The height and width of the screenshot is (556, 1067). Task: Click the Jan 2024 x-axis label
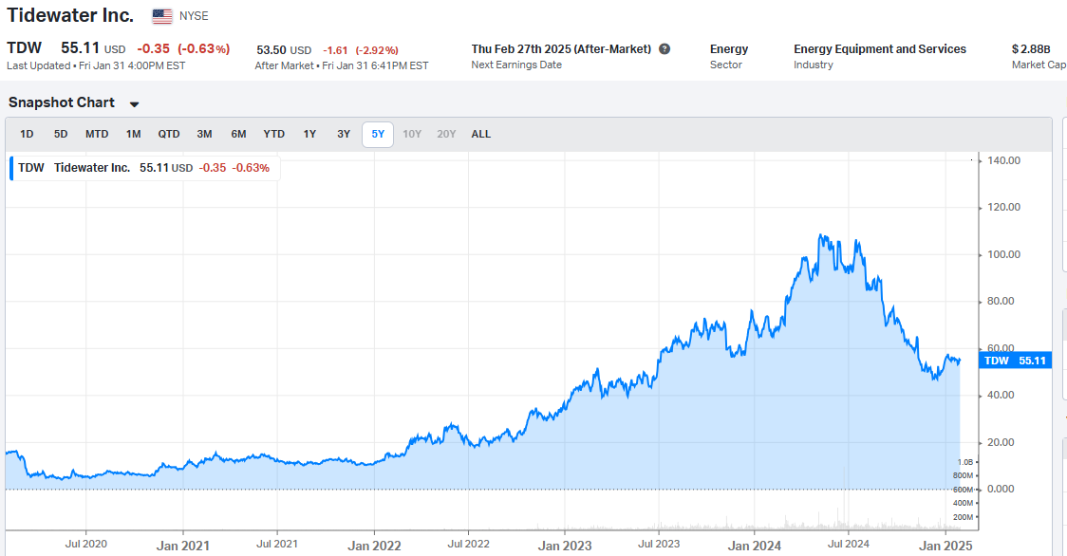[754, 546]
